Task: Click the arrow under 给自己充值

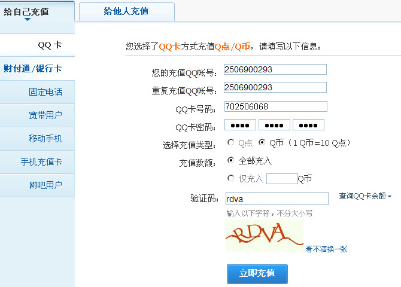Action: point(28,19)
